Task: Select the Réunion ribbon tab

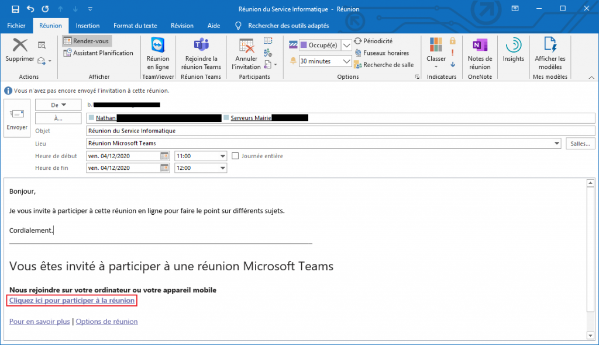Action: coord(50,26)
